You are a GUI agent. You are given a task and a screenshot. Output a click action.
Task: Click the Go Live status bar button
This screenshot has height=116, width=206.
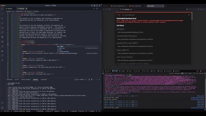81,111
